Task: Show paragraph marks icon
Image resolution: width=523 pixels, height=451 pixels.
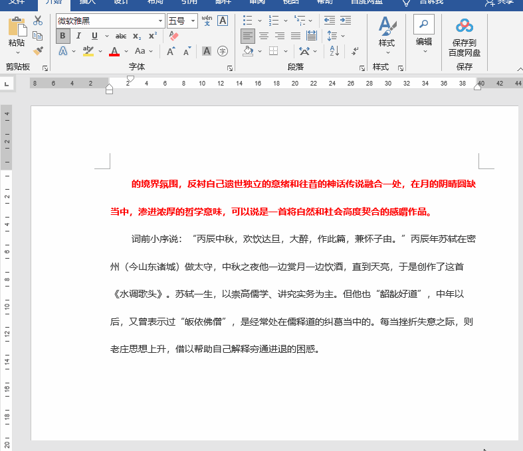Action: click(355, 51)
